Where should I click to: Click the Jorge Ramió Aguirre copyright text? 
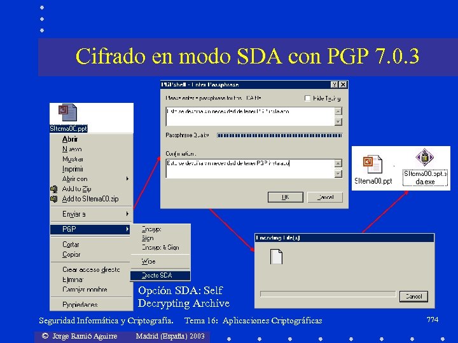coord(80,336)
